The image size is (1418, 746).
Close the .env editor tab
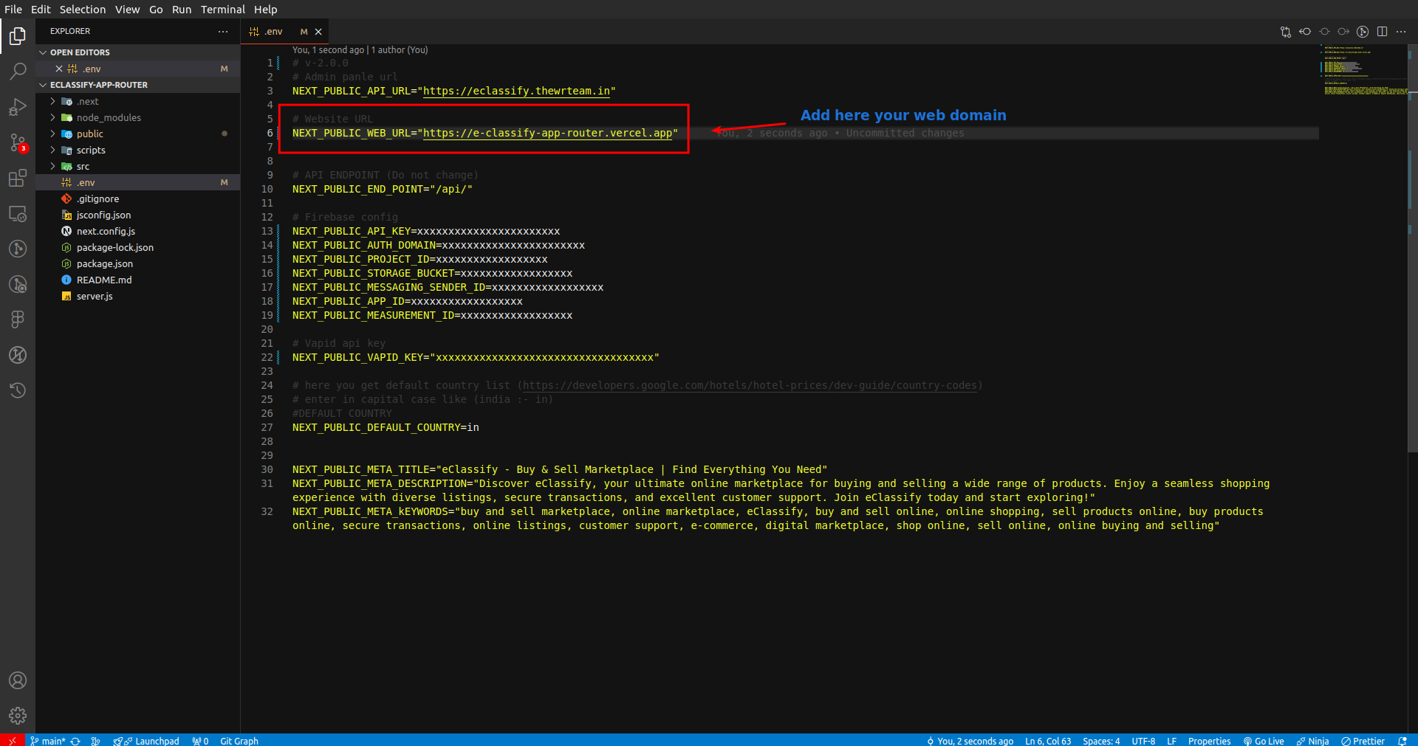tap(318, 32)
